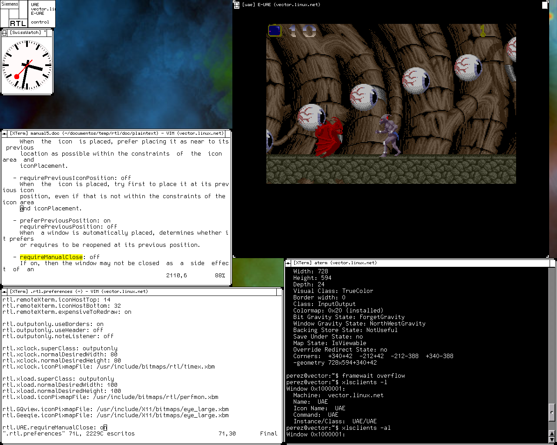Click the red winged creature in the game
The width and height of the screenshot is (557, 445).
click(329, 137)
